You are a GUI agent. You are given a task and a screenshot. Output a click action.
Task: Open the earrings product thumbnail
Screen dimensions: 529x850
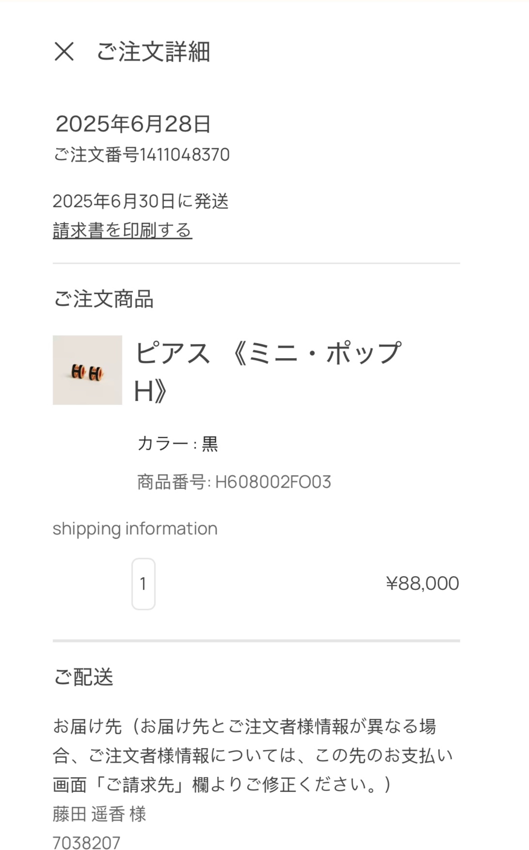tap(88, 370)
